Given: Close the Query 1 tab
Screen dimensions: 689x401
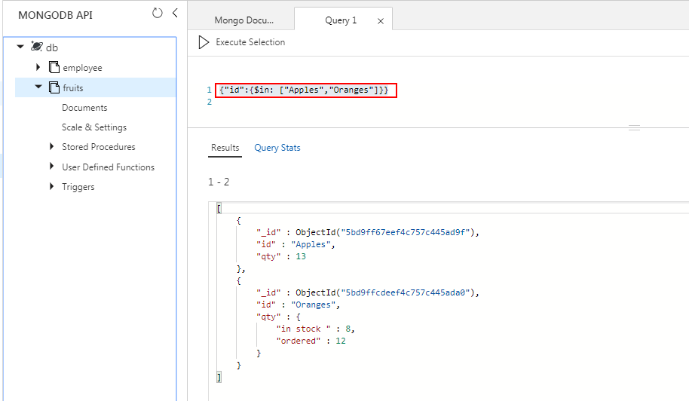Looking at the screenshot, I should [x=381, y=21].
